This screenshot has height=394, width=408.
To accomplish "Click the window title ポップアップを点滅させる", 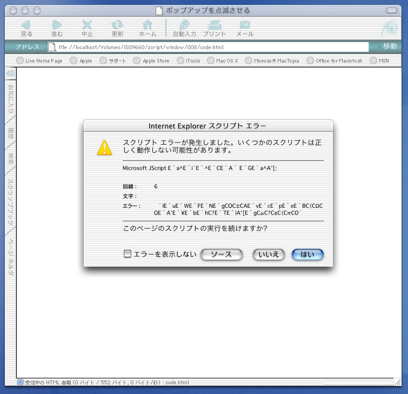I will (208, 10).
